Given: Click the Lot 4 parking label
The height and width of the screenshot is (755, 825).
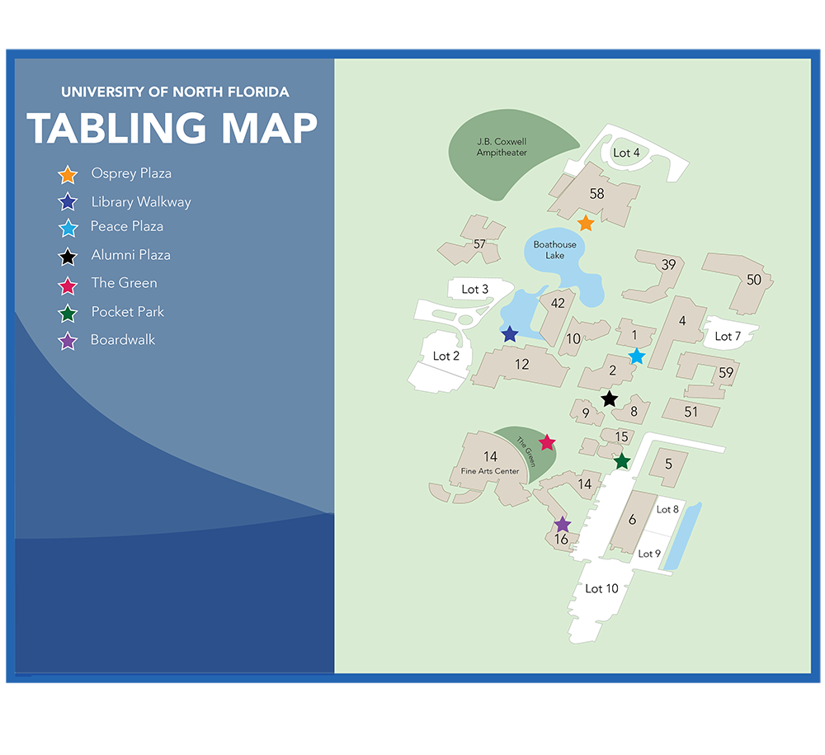Looking at the screenshot, I should point(626,153).
